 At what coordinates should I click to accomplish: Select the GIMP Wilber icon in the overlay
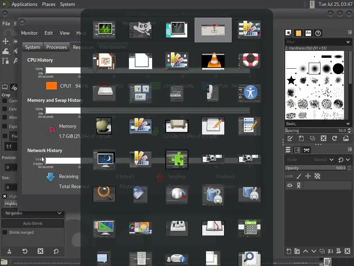click(x=140, y=29)
